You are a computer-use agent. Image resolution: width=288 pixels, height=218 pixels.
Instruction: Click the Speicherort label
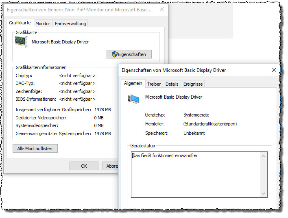(x=157, y=133)
